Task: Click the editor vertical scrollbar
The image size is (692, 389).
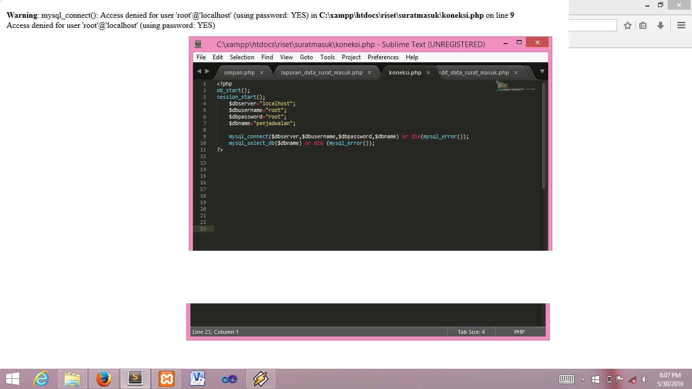Action: (x=544, y=135)
